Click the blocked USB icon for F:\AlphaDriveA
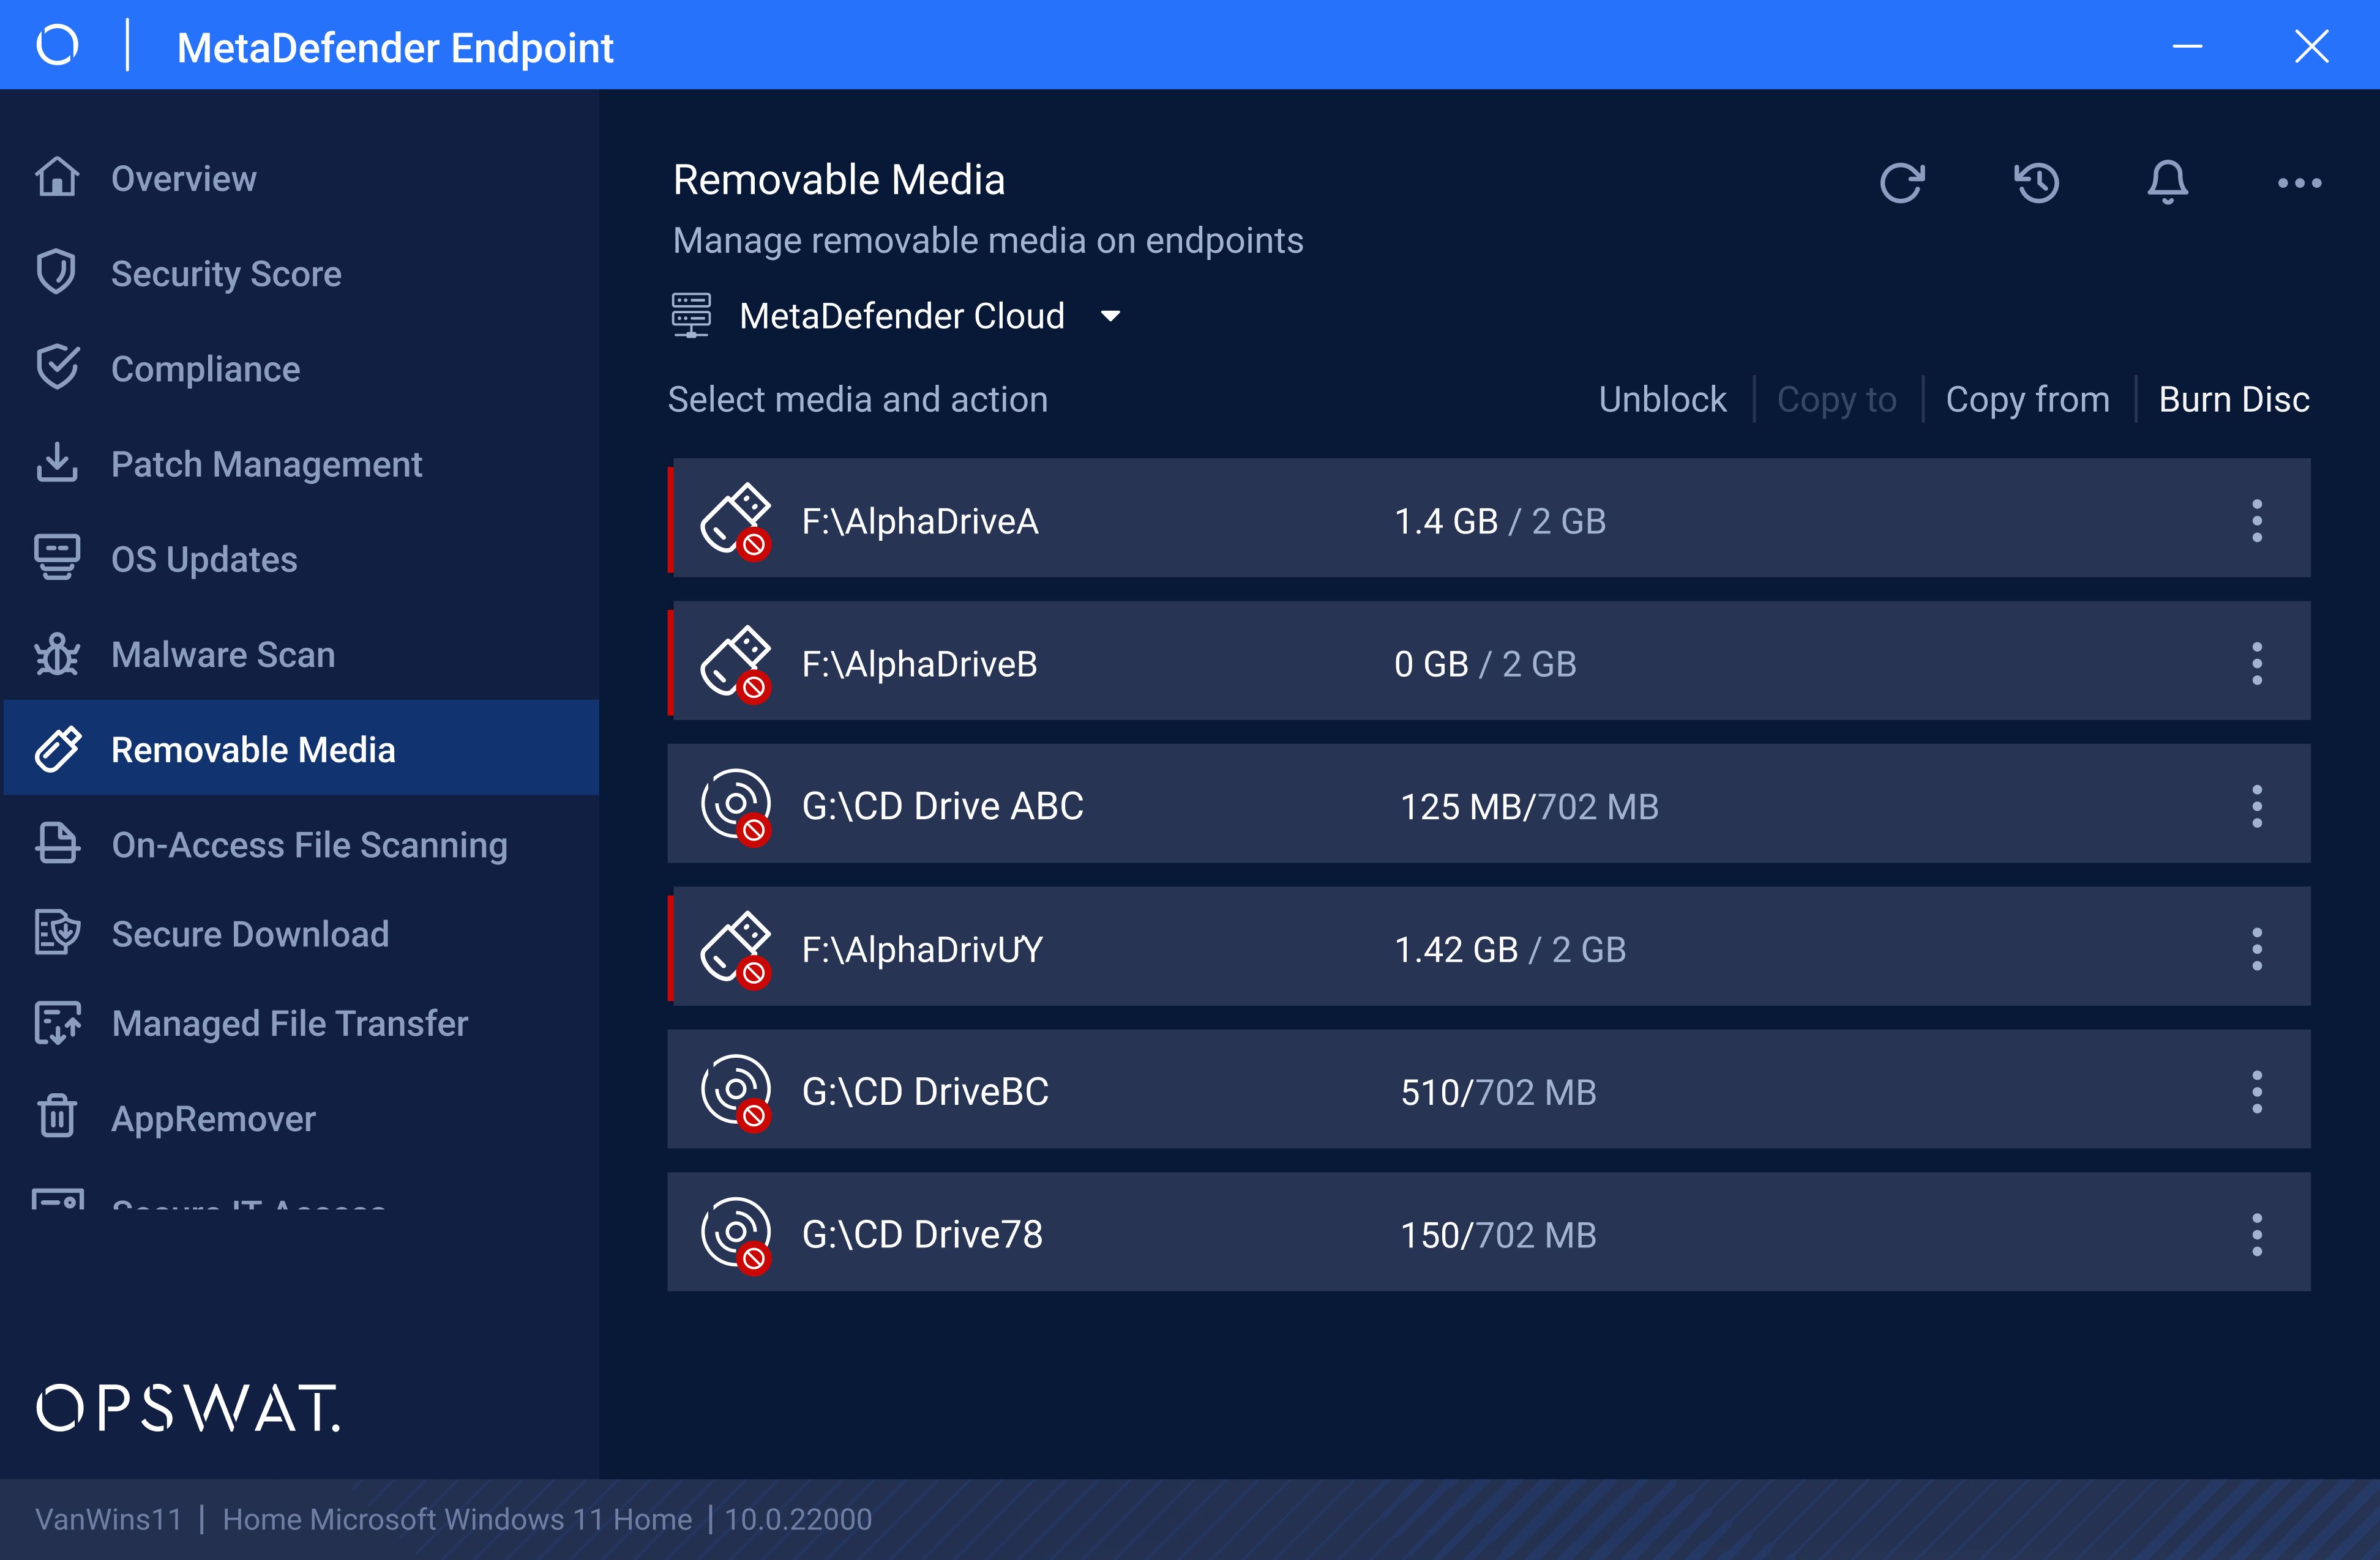 736,521
